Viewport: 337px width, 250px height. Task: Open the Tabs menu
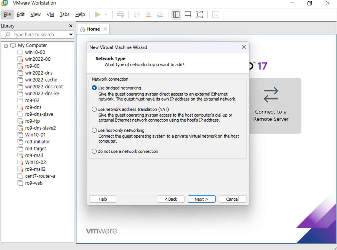point(64,14)
